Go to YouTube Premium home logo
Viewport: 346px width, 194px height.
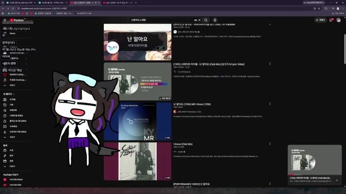[x=17, y=20]
